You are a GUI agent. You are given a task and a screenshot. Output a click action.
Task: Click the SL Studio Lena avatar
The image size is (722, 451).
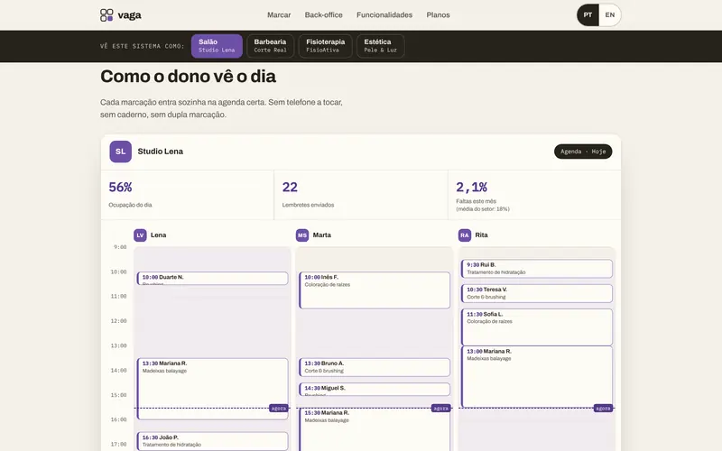tap(121, 152)
